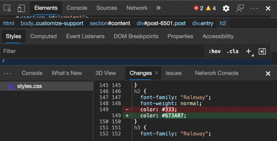The image size is (277, 141).
Task: Add a new style rule with plus icon
Action: click(249, 51)
